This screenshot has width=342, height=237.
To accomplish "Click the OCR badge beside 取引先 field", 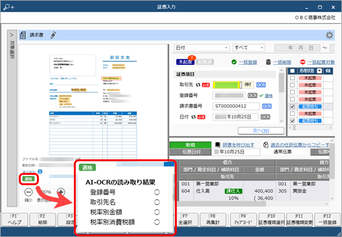I will [261, 85].
